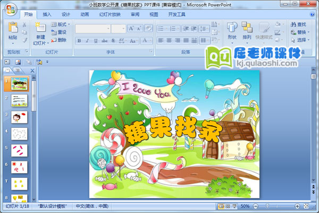
Task: Click the Previous Slide double arrow
Action: [314, 186]
